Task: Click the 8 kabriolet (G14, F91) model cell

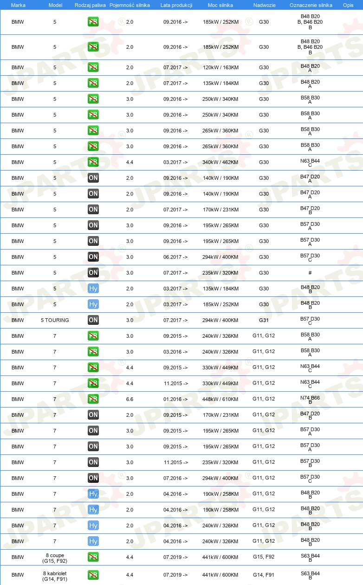Action: click(x=55, y=576)
